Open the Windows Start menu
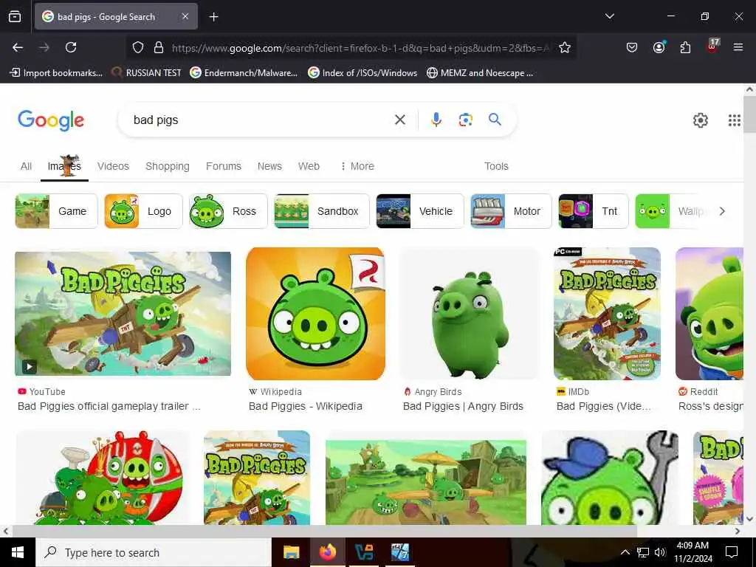The height and width of the screenshot is (567, 756). click(18, 552)
